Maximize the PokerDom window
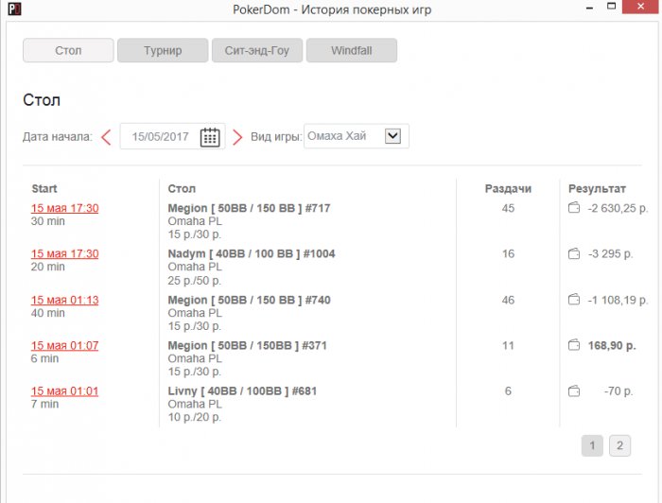Screen dimensions: 662x503 point(611,7)
